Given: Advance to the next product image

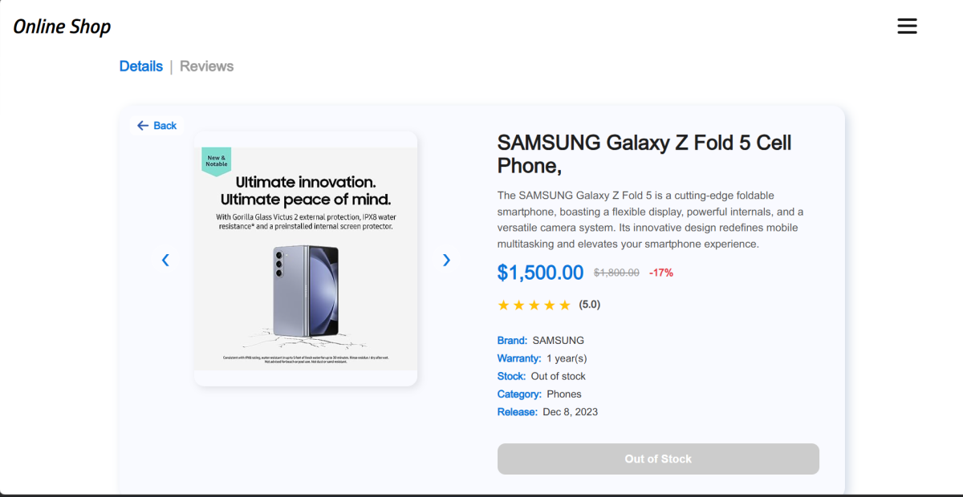Looking at the screenshot, I should coord(447,260).
